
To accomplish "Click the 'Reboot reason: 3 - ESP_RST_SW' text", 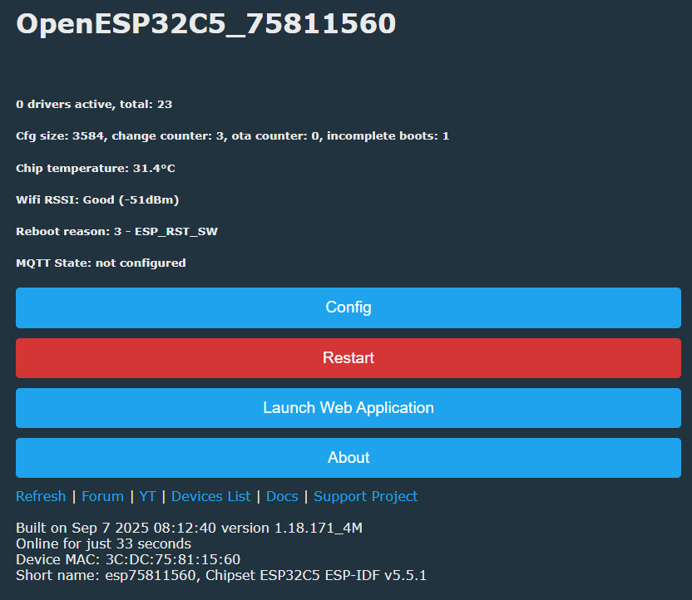I will (x=117, y=232).
